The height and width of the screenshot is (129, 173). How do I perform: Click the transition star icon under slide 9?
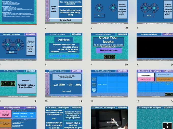click(x=35, y=101)
